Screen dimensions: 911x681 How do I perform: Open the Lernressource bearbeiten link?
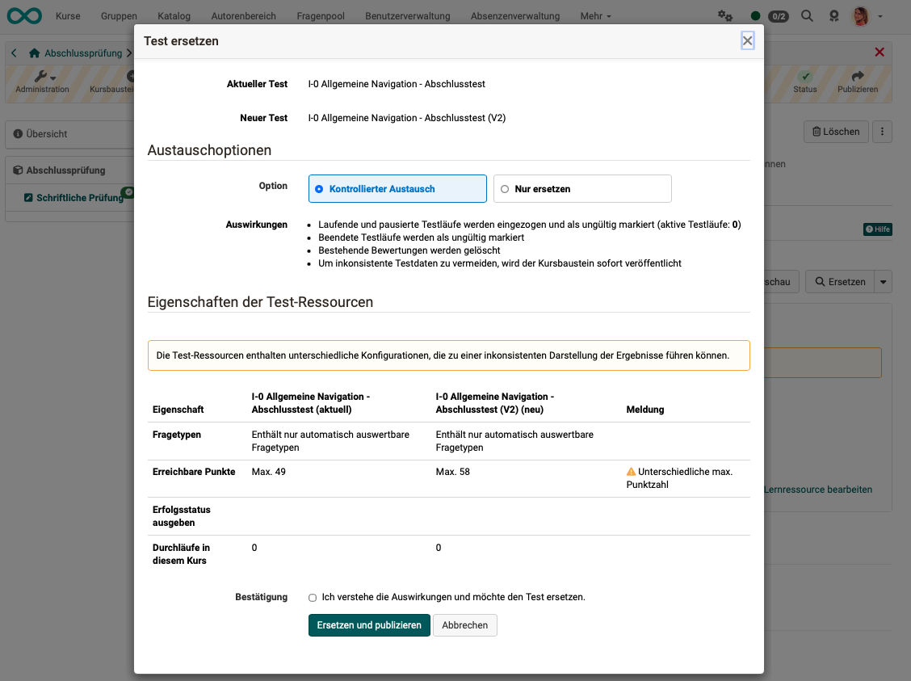pyautogui.click(x=818, y=490)
